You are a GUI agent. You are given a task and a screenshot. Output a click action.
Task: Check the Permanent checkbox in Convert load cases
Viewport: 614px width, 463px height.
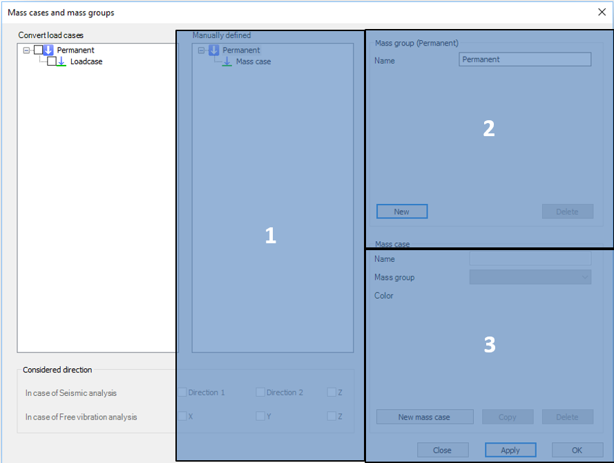39,50
